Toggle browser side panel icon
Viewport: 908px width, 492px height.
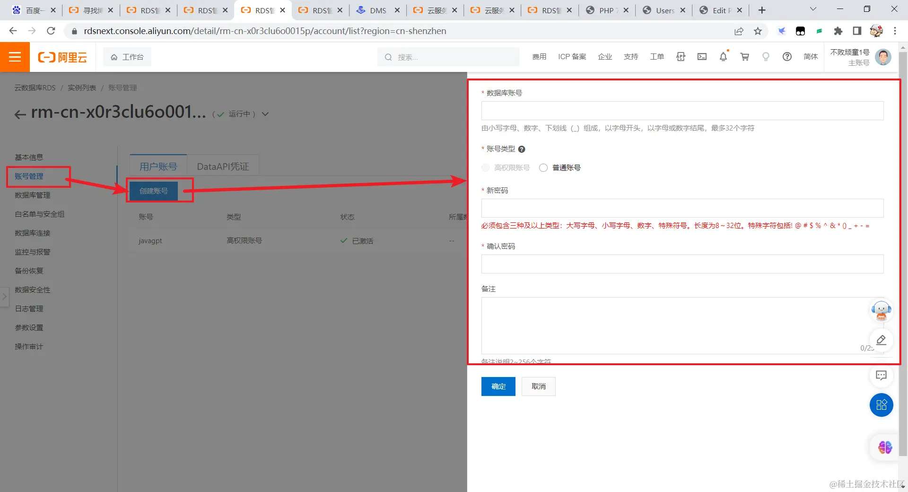pyautogui.click(x=857, y=31)
